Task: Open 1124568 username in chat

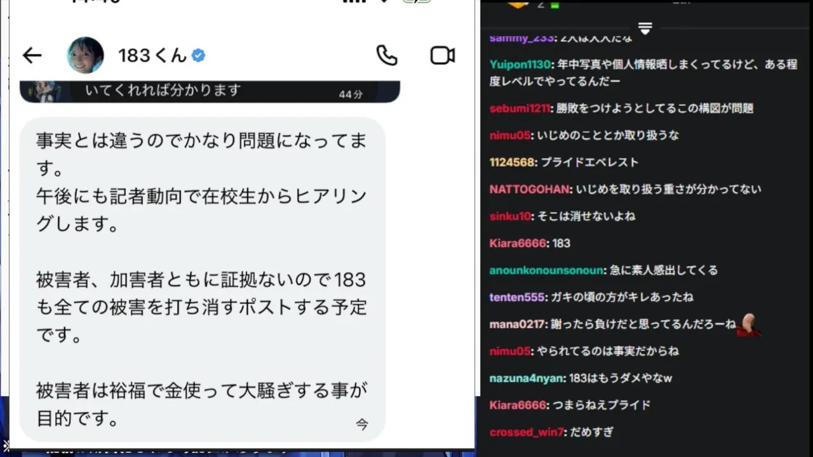Action: [512, 162]
